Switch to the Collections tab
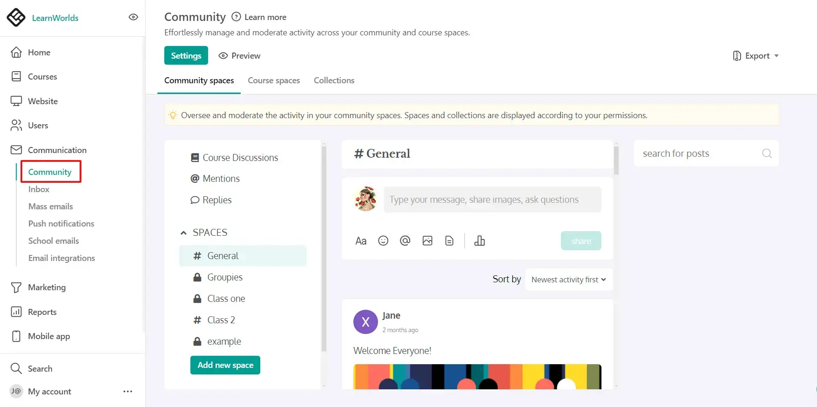 [x=334, y=80]
